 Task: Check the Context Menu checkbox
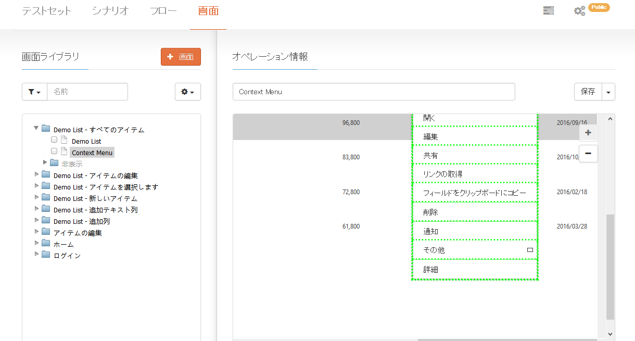coord(54,151)
